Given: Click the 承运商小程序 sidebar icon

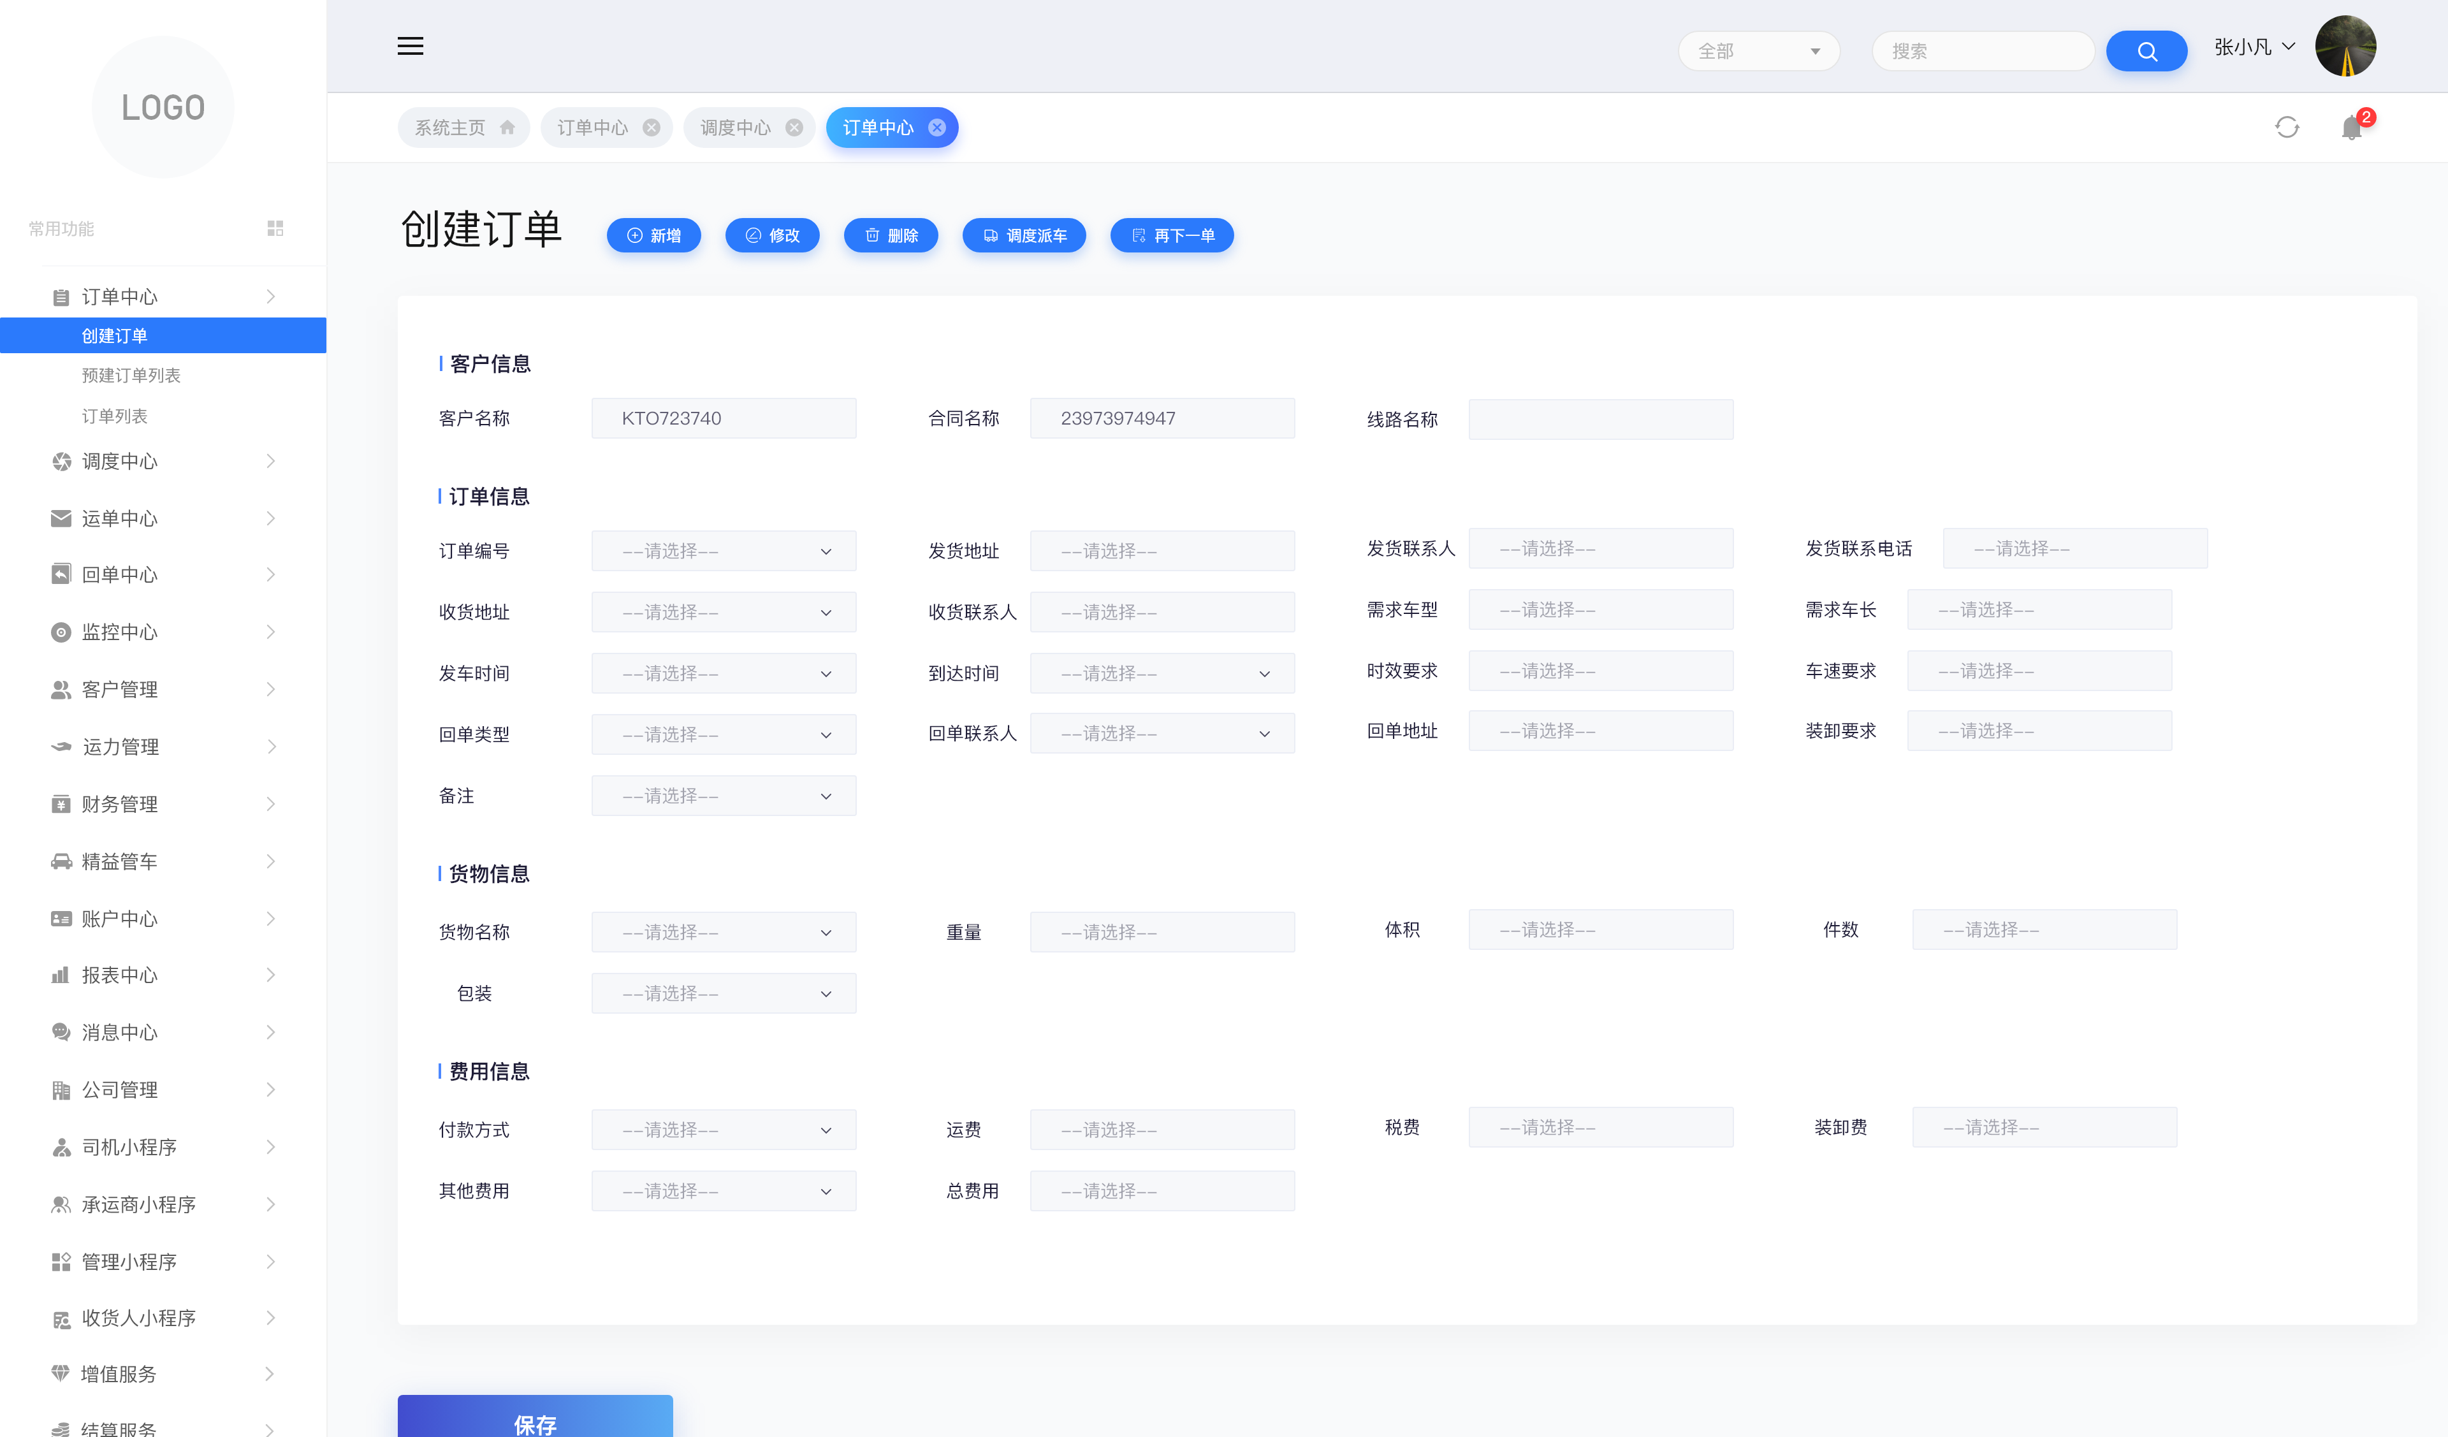Looking at the screenshot, I should pos(60,1204).
